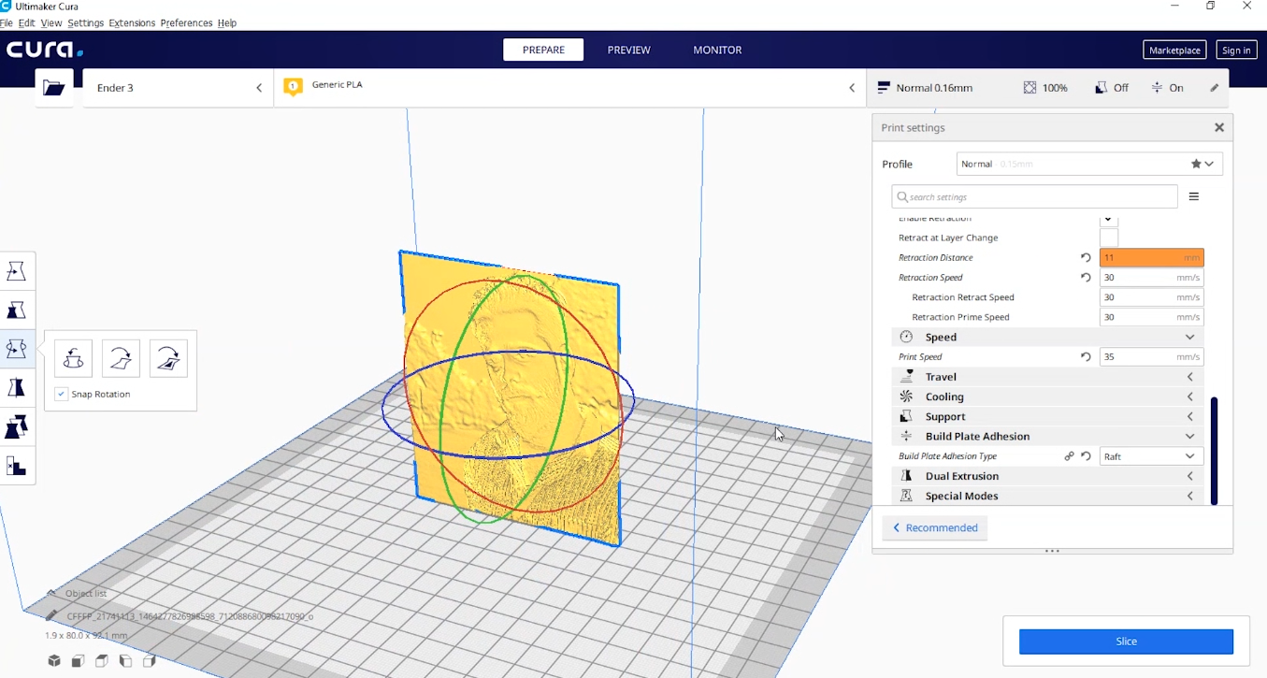1267x678 pixels.
Task: Open the View menu
Action: [51, 22]
